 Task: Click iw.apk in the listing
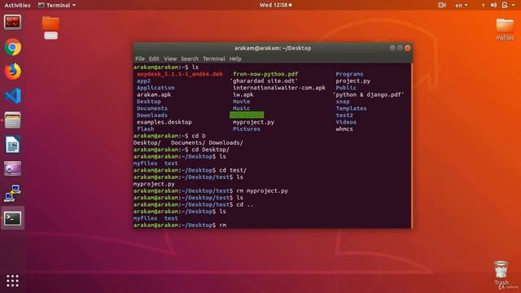[x=243, y=94]
